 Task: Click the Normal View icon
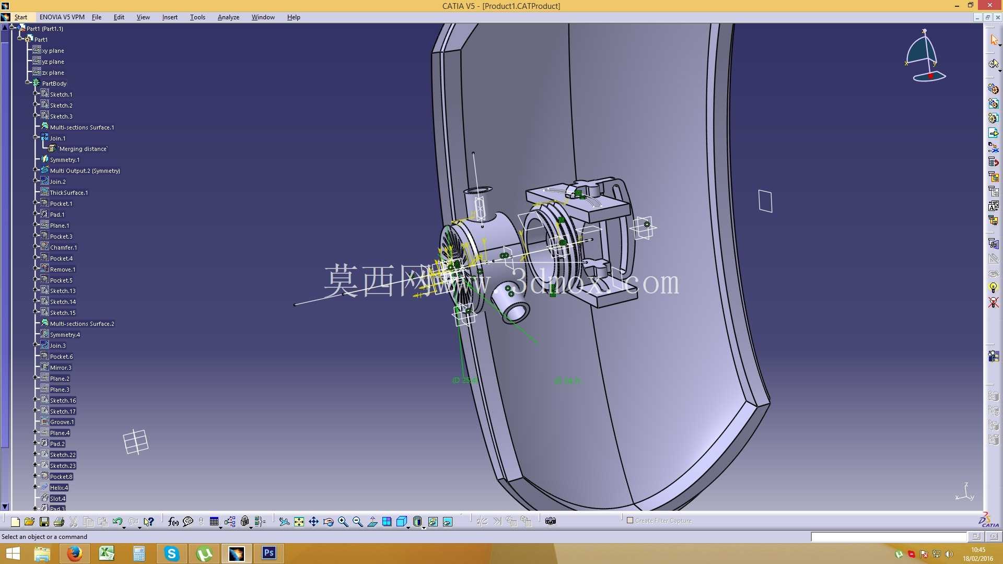point(372,522)
